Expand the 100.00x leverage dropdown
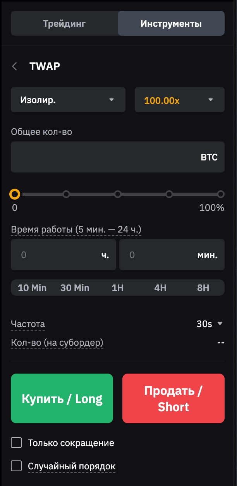 [x=179, y=100]
